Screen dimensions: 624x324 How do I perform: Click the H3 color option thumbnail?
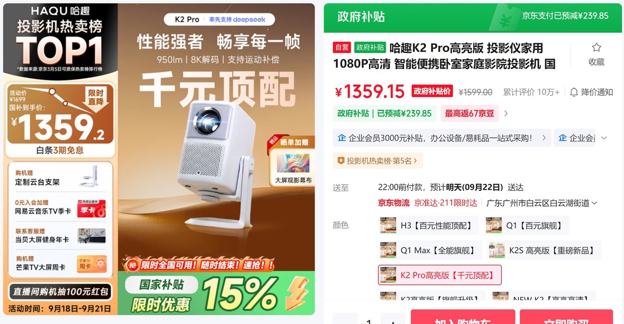pos(388,225)
